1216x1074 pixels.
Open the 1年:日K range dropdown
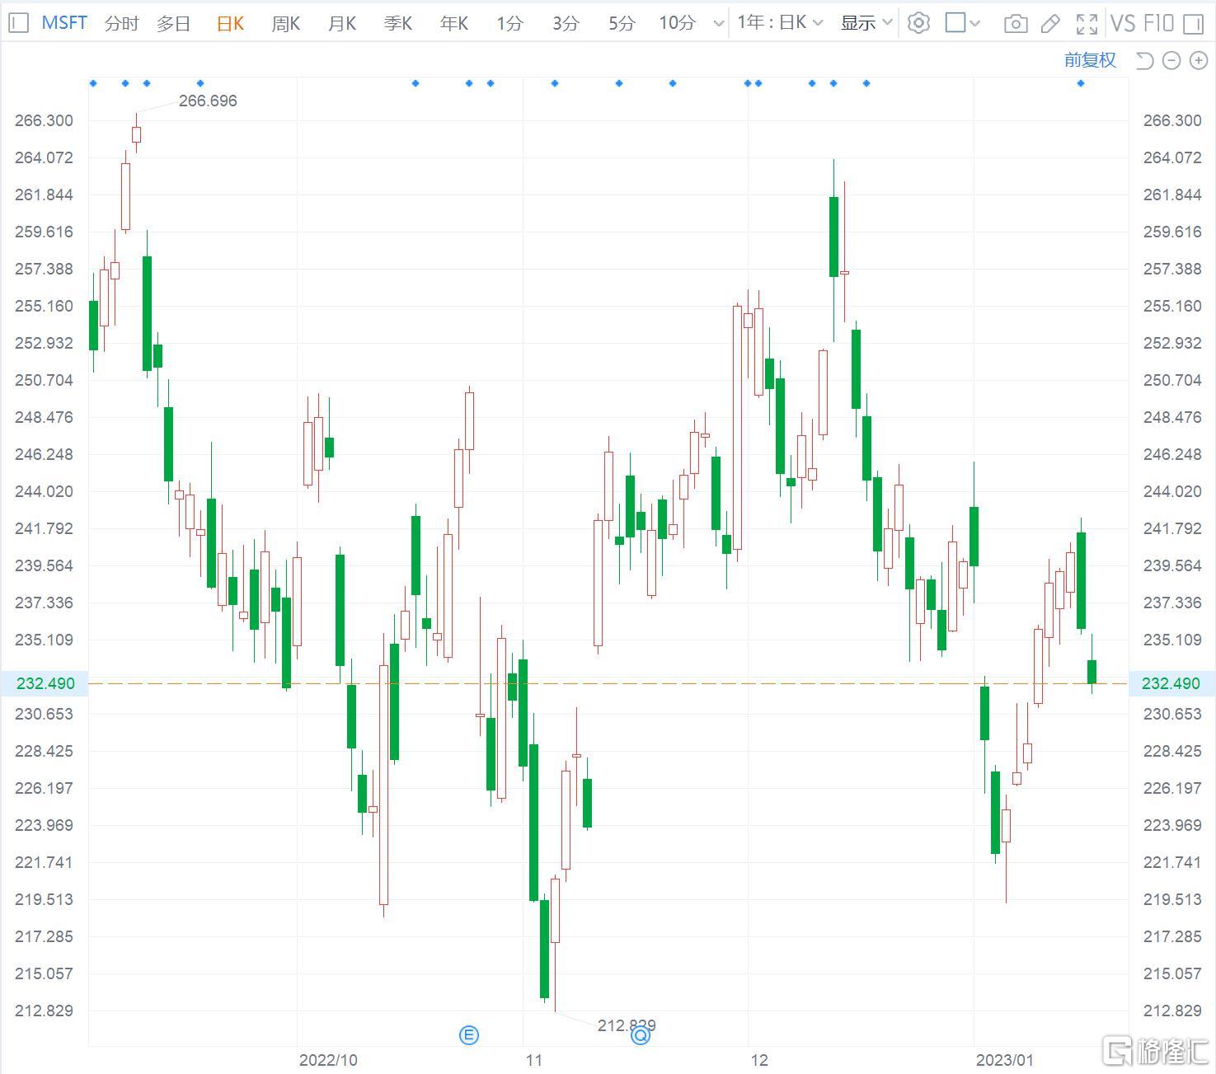[x=780, y=22]
